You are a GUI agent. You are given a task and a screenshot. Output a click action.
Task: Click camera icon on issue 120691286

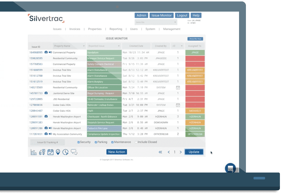[x=46, y=128]
